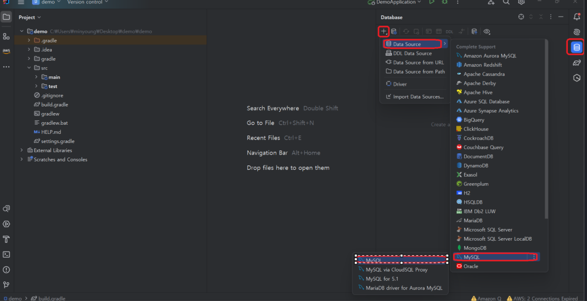The width and height of the screenshot is (587, 301).
Task: Open the Gradle tool window
Action: click(577, 63)
